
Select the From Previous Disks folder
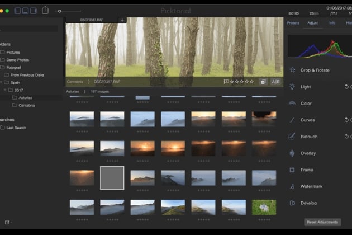[27, 75]
